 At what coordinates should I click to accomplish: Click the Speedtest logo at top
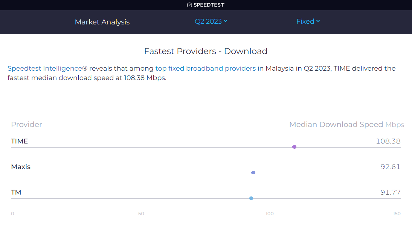tap(206, 5)
